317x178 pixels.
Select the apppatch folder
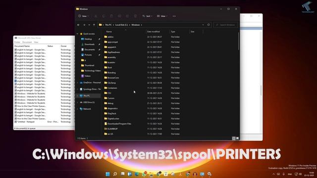point(112,47)
